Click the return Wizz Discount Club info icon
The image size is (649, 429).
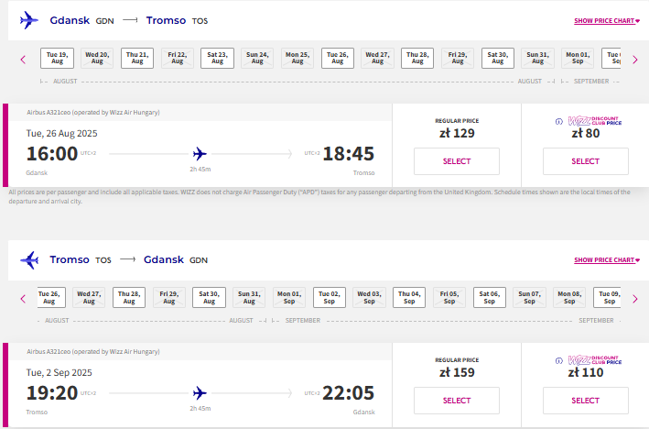558,360
